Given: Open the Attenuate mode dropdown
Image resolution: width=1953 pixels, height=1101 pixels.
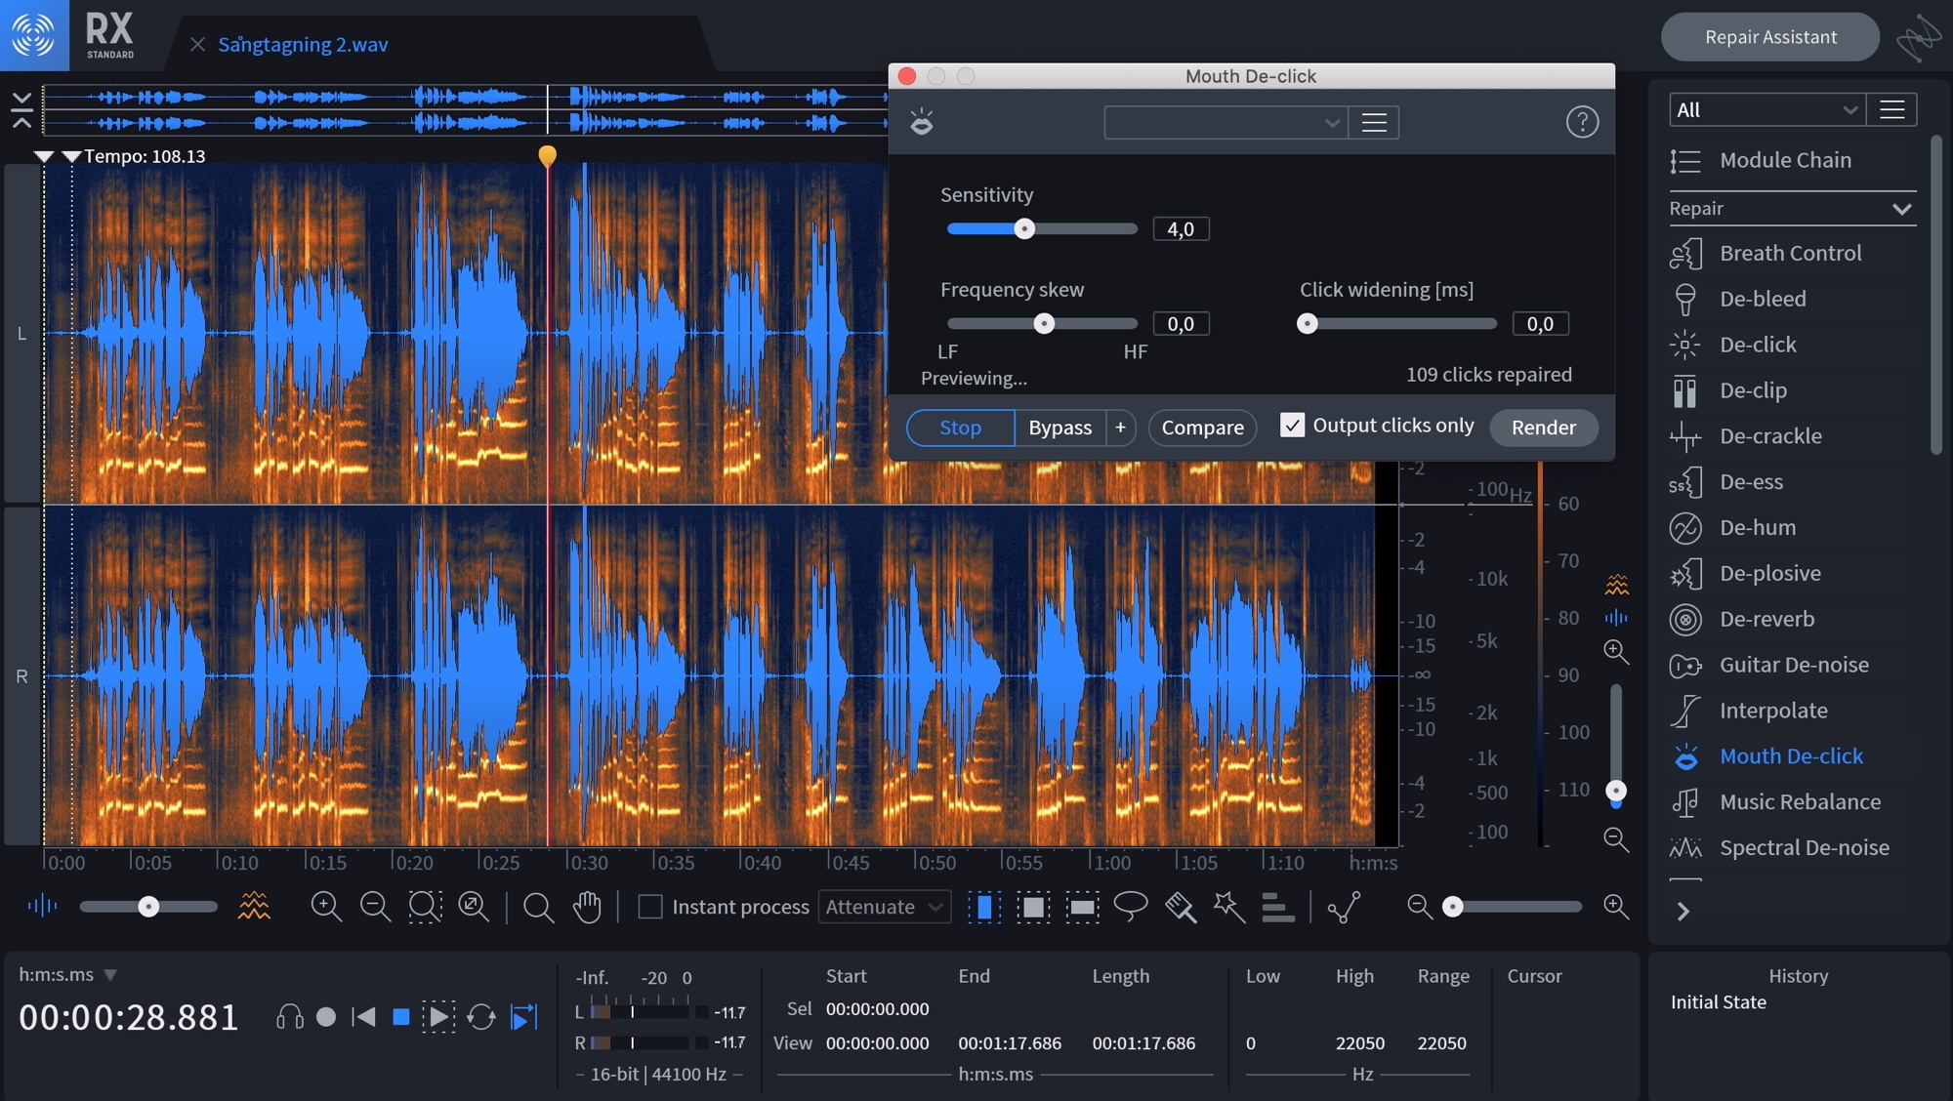Looking at the screenshot, I should pyautogui.click(x=884, y=907).
